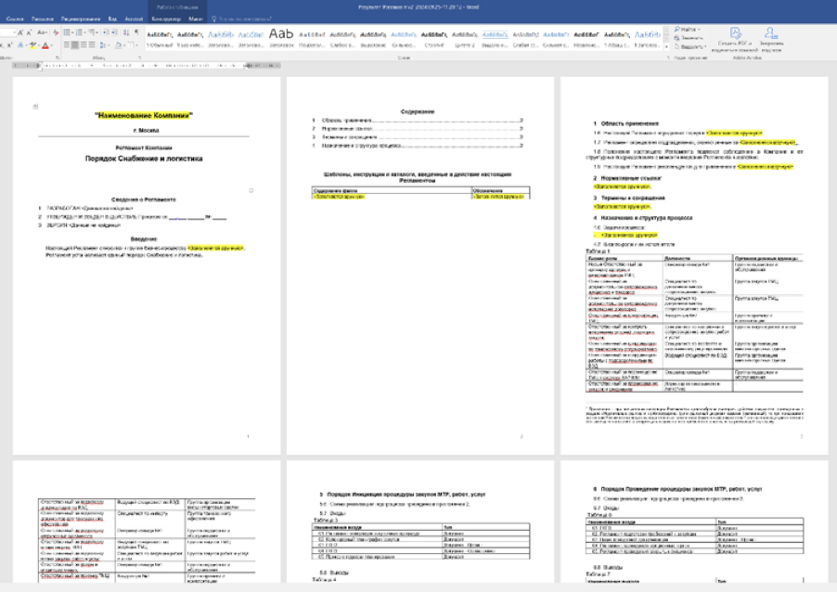
Task: Click the Replace (Заменить) icon
Action: point(688,38)
